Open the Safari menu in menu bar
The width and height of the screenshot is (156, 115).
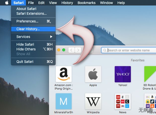18,3
